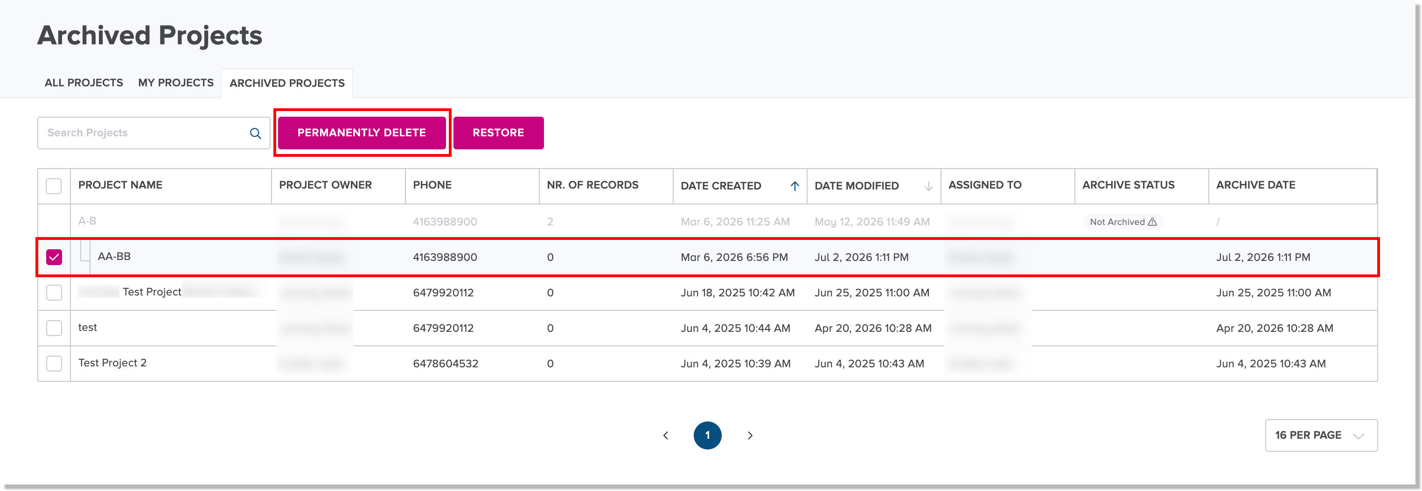The image size is (1422, 491).
Task: Click the 'test' project name
Action: coord(87,327)
